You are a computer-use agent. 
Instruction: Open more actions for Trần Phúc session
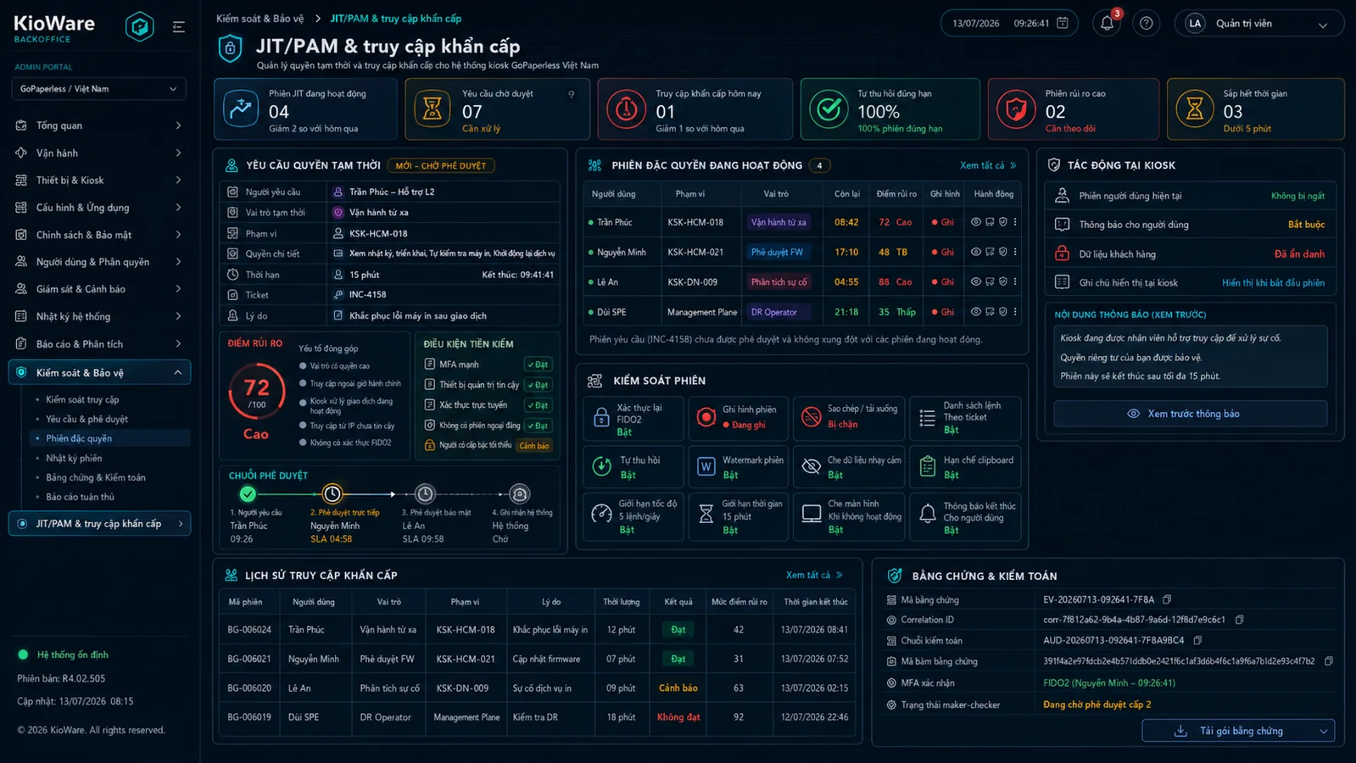coord(1015,222)
